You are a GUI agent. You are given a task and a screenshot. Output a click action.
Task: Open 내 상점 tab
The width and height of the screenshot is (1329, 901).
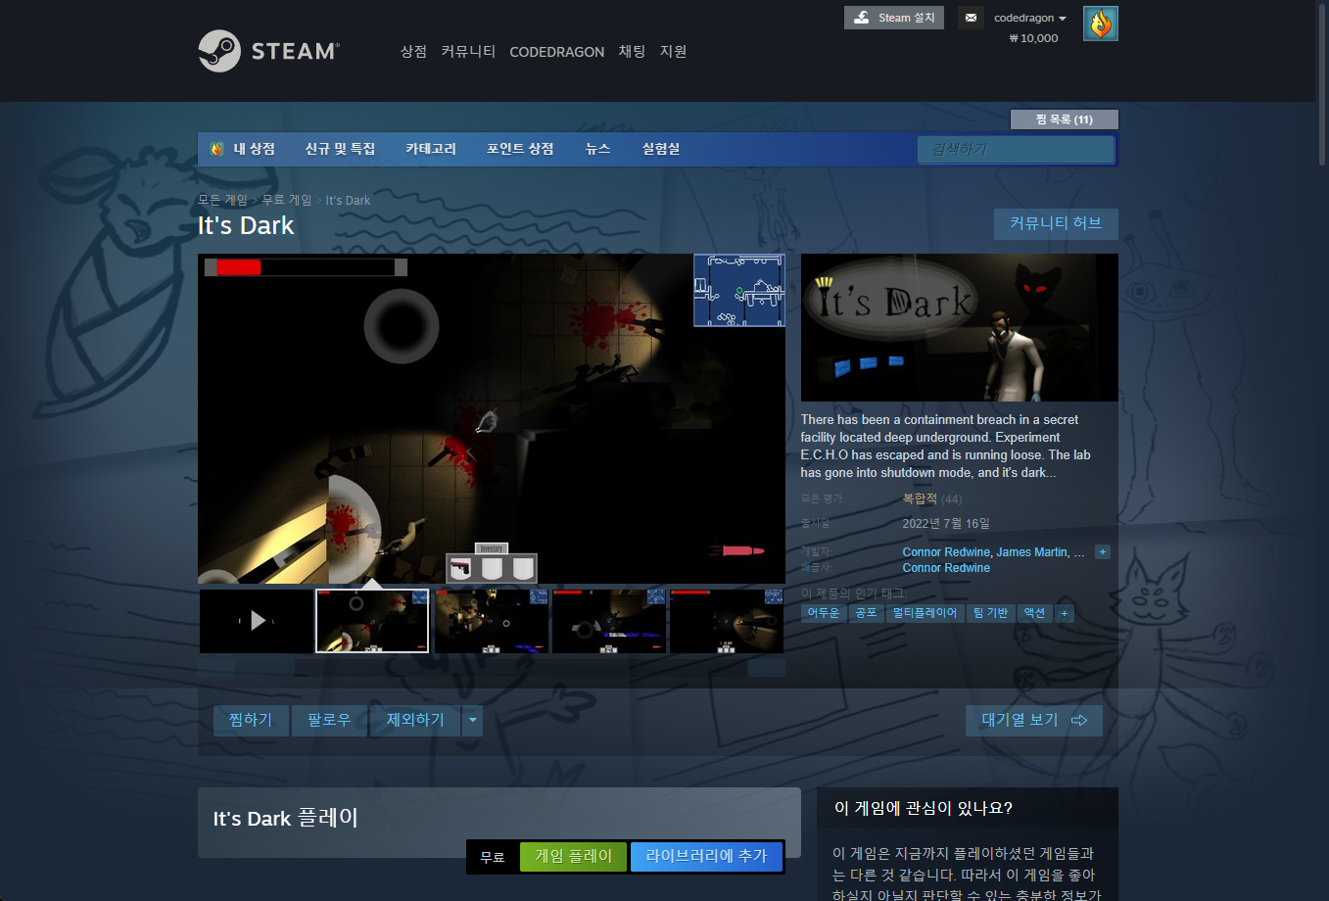(x=254, y=149)
